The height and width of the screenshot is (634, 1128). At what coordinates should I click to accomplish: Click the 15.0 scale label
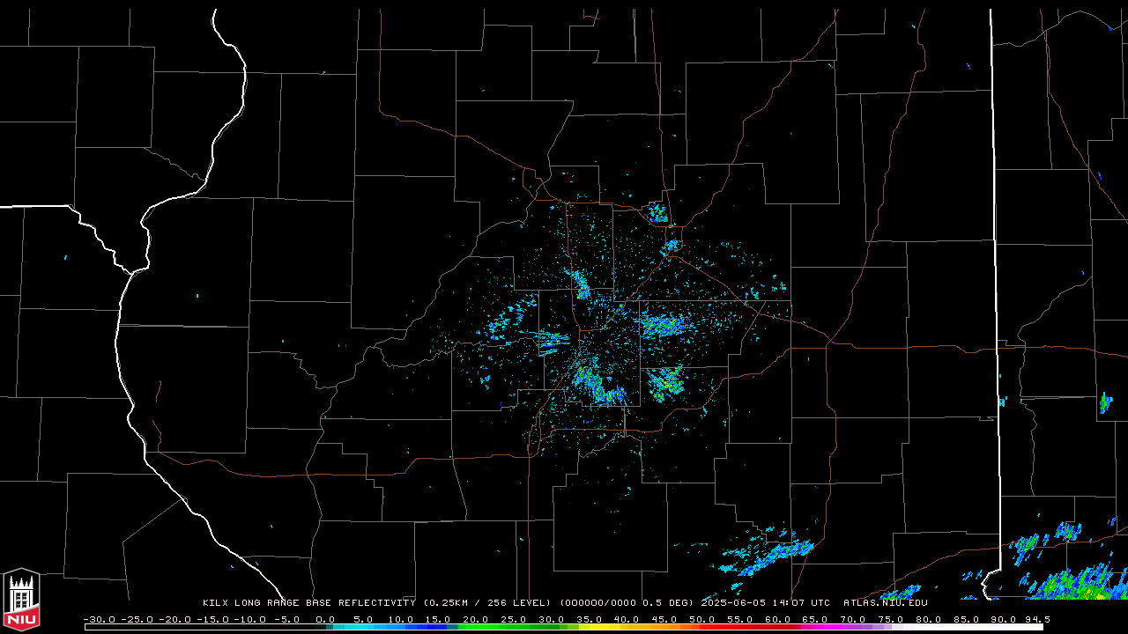[x=438, y=620]
